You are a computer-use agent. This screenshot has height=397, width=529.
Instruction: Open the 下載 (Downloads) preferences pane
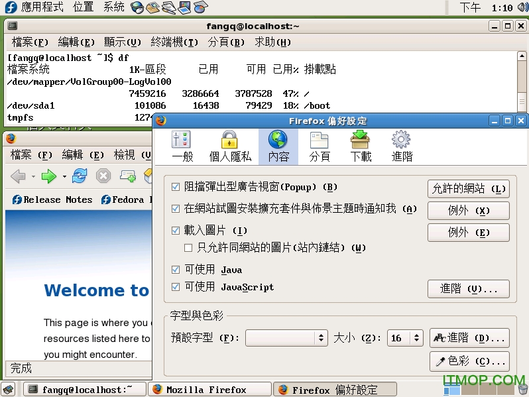361,147
